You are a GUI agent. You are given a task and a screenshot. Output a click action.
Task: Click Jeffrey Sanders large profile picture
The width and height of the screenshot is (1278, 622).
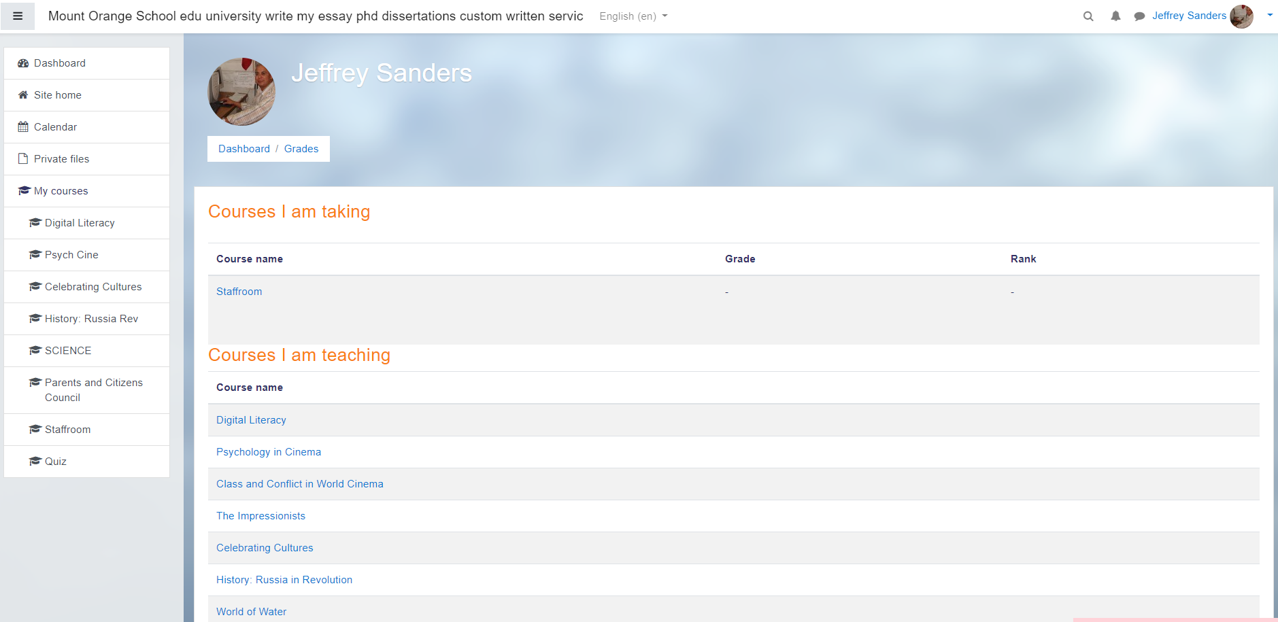point(241,92)
